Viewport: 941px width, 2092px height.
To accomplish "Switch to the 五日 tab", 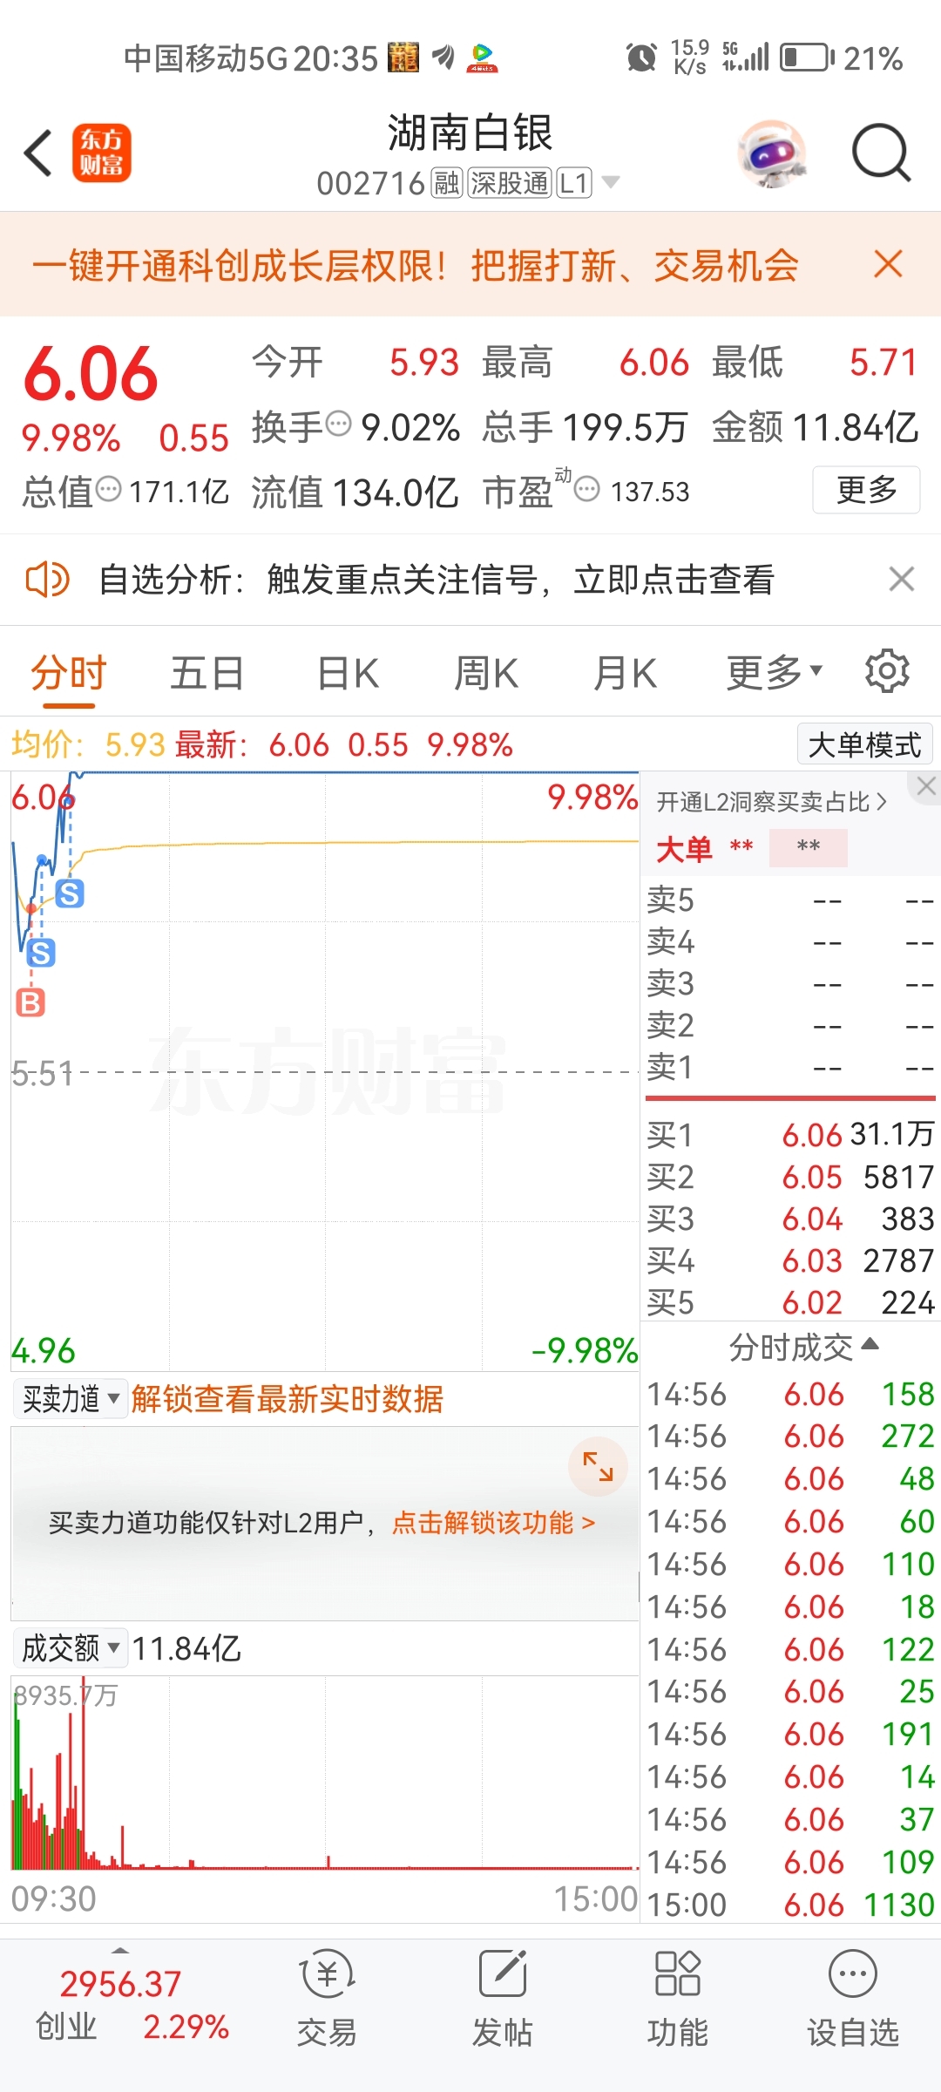I will pos(206,673).
